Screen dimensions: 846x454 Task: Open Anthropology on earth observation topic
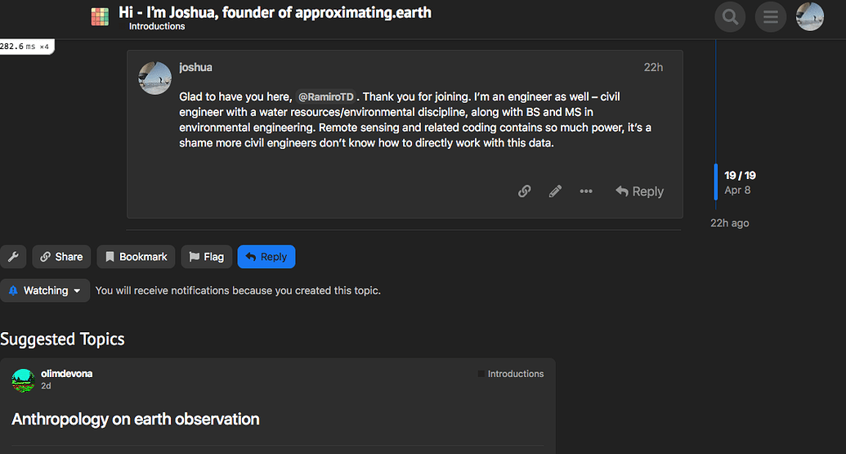coord(136,419)
